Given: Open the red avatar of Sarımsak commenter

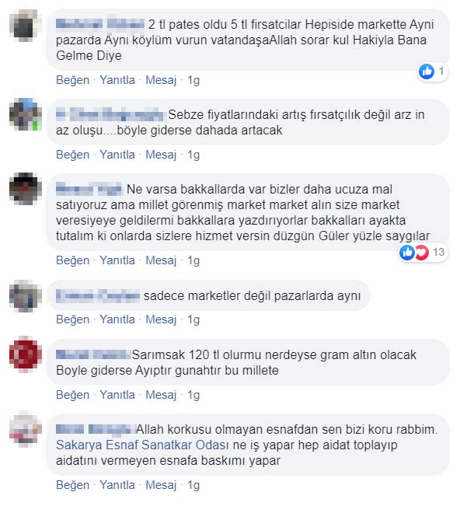Looking at the screenshot, I should pyautogui.click(x=26, y=354).
